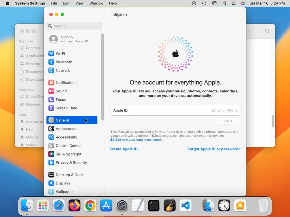Open Siri & Spotlight settings
Viewport: 290px width, 217px height.
pos(72,154)
